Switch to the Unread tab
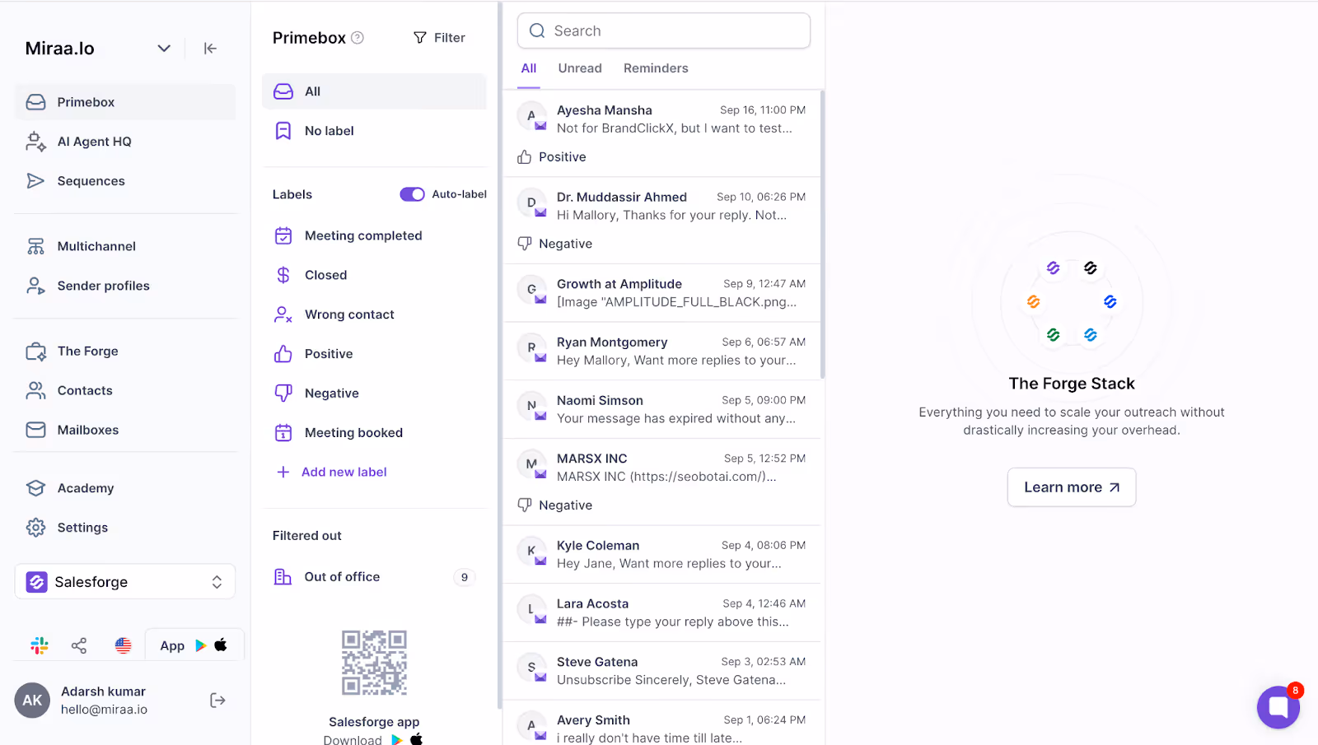Image resolution: width=1318 pixels, height=745 pixels. (580, 68)
